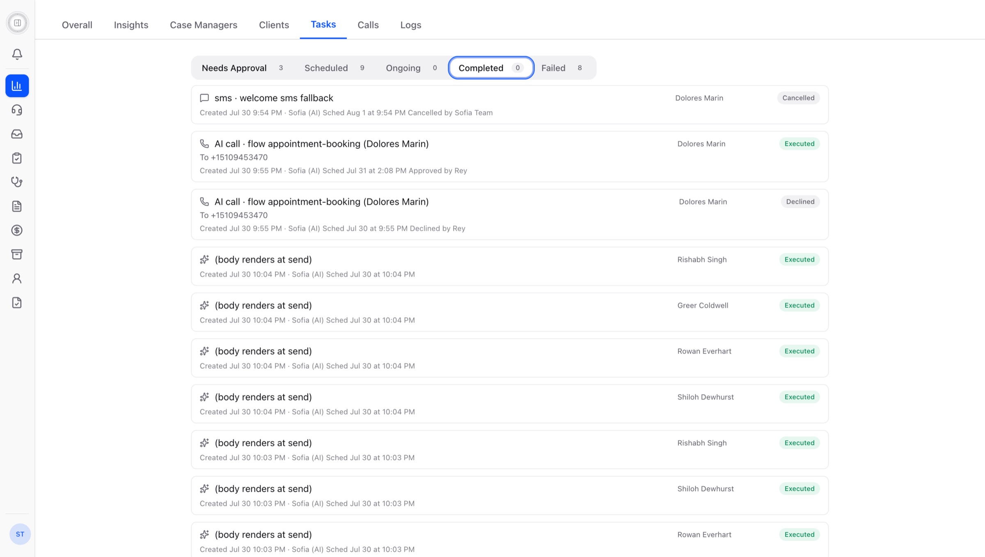Click the SMS message icon on welcome sms row

[x=204, y=98]
